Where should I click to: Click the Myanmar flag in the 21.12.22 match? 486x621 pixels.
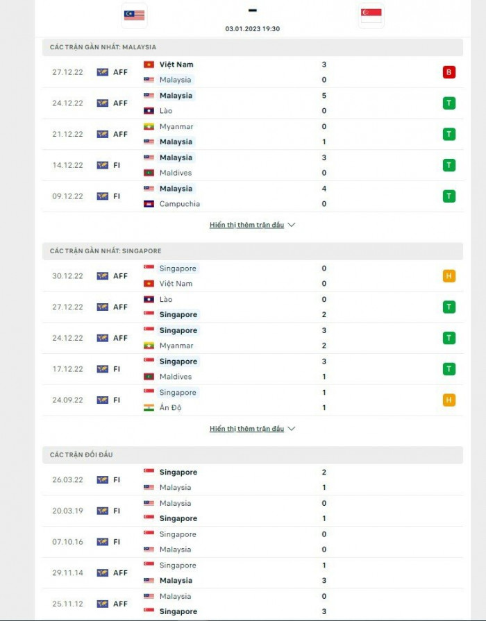pyautogui.click(x=149, y=127)
